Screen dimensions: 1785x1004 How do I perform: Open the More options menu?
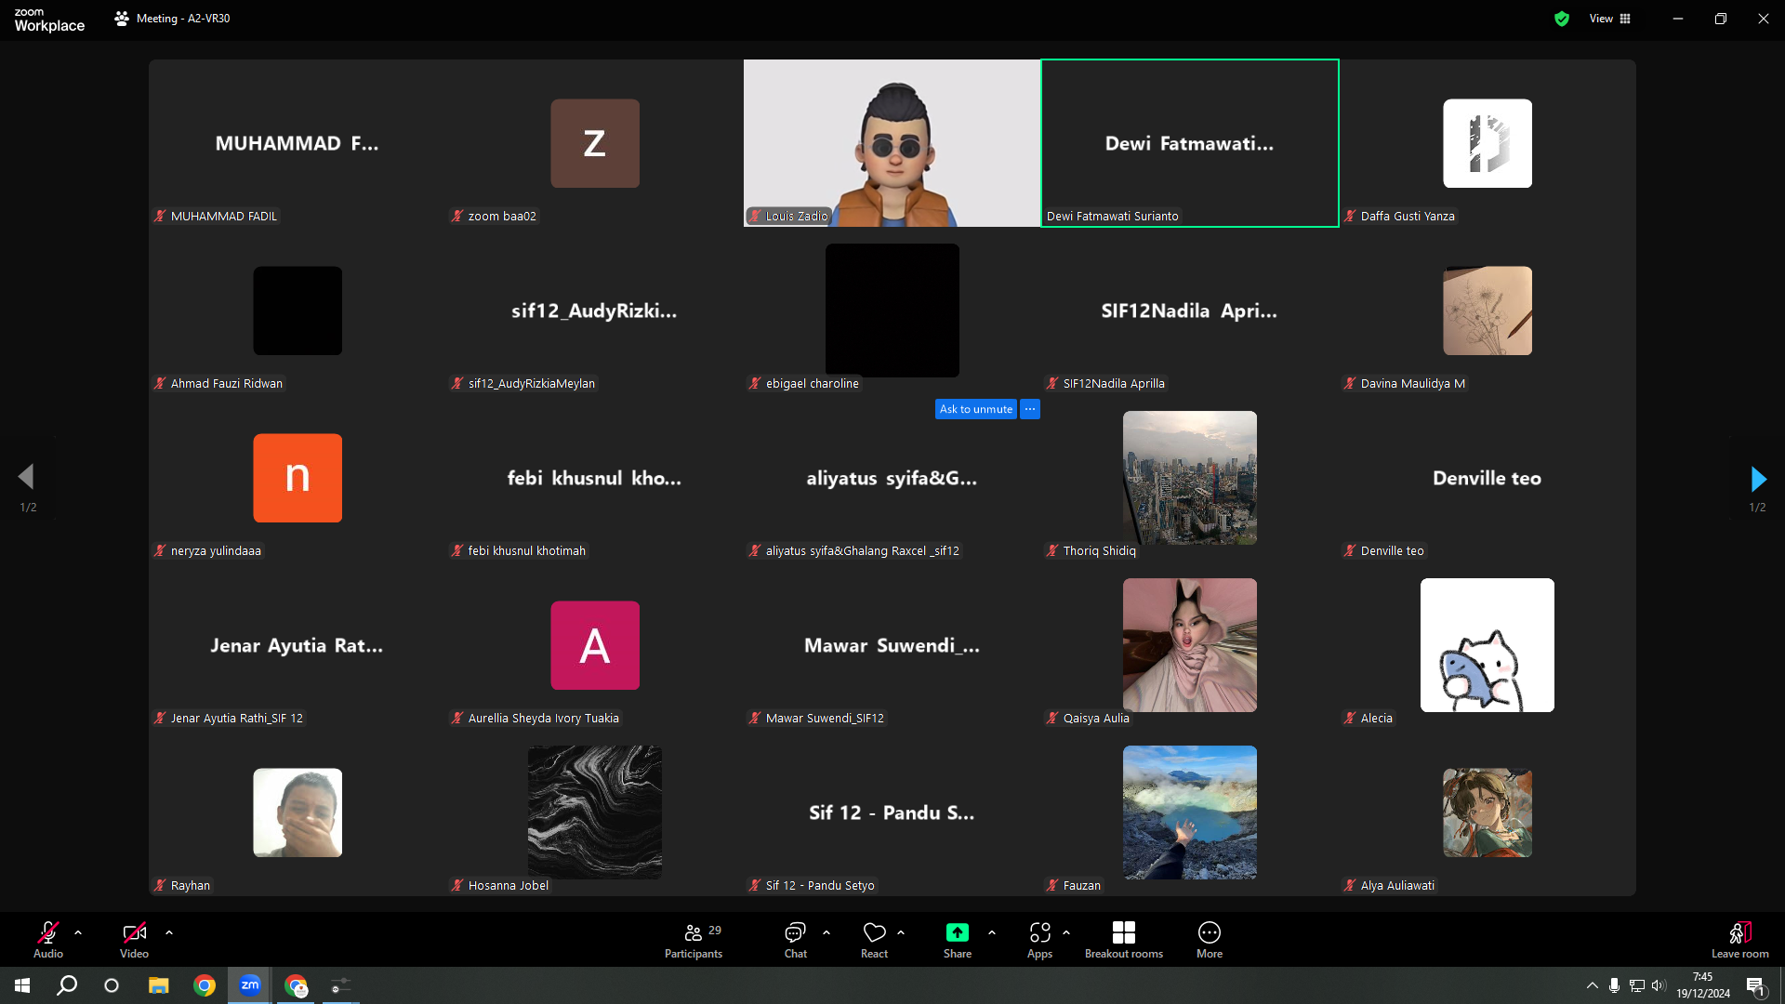pyautogui.click(x=1210, y=939)
